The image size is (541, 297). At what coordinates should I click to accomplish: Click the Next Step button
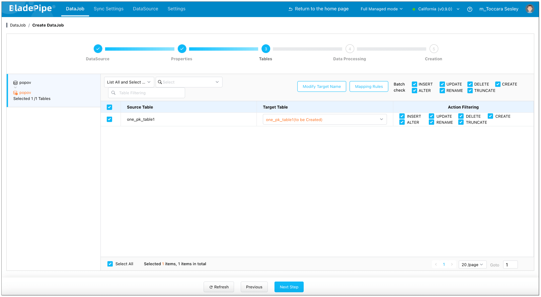tap(289, 287)
